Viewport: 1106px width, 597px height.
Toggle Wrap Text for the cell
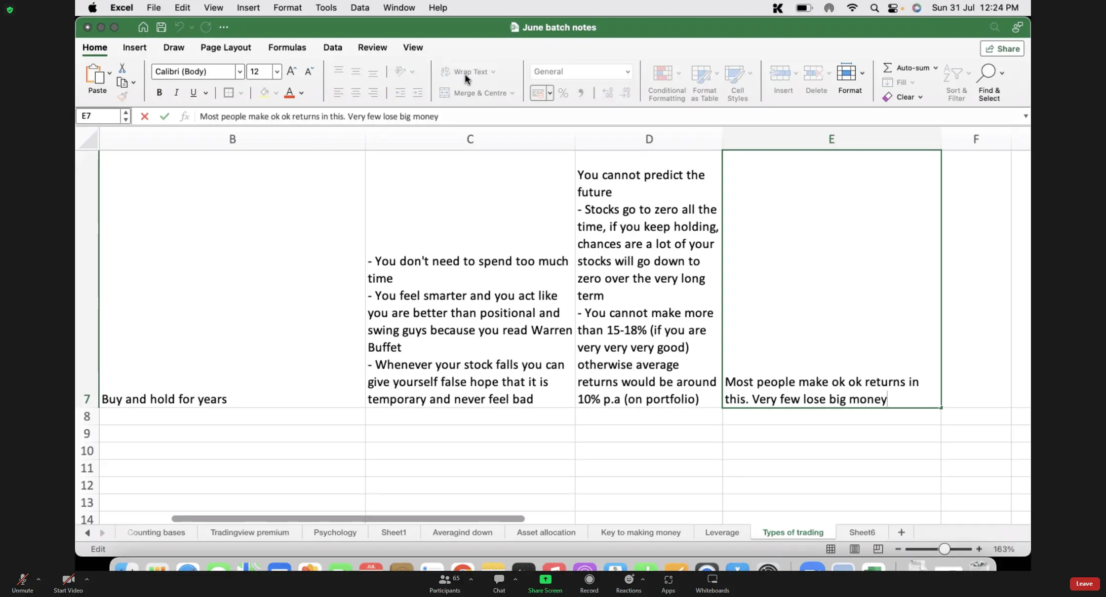(467, 72)
